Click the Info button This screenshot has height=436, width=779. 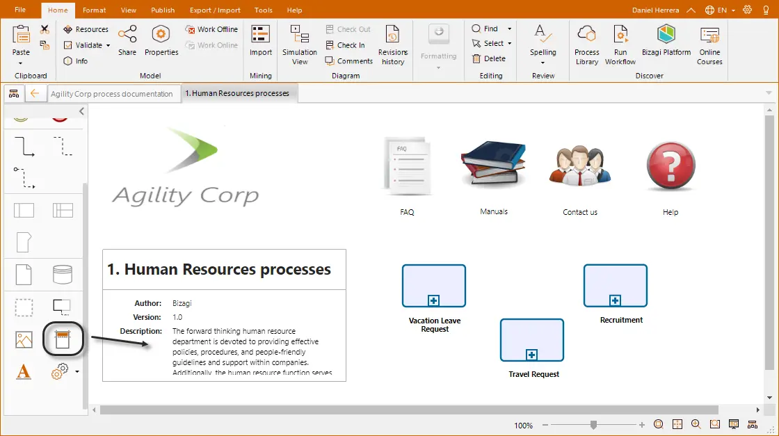pyautogui.click(x=76, y=61)
